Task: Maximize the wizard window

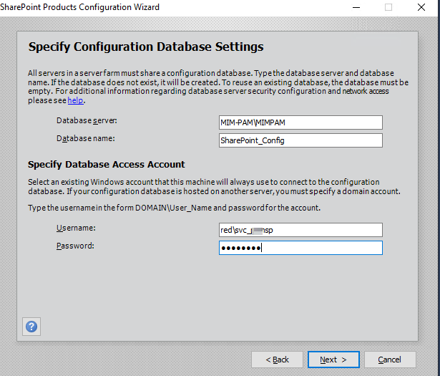Action: pos(388,7)
